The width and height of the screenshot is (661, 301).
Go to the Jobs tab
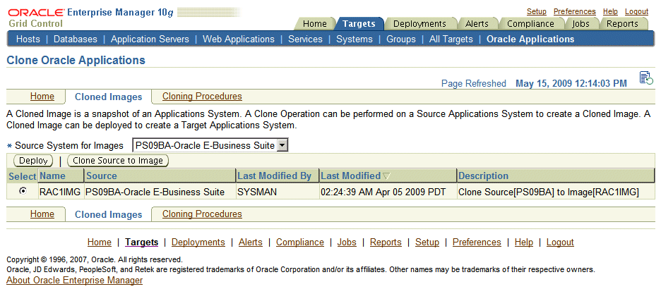[x=580, y=23]
